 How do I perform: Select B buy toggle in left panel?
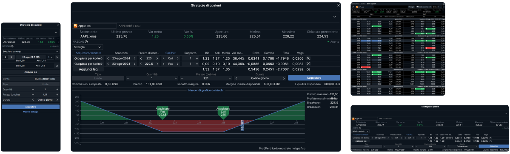click(x=5, y=57)
